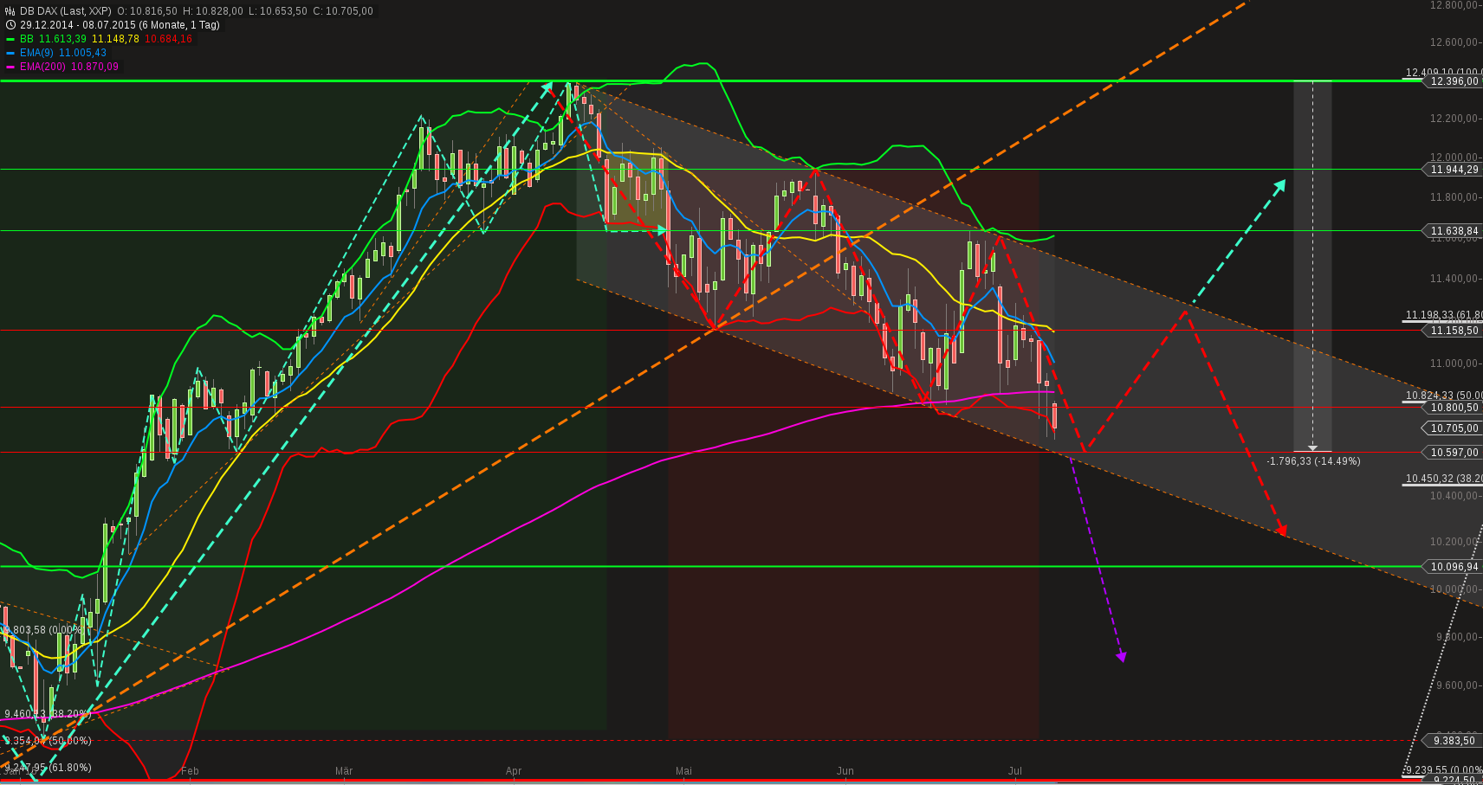
Task: Click the 11.638,84 price level tag
Action: pyautogui.click(x=1453, y=231)
